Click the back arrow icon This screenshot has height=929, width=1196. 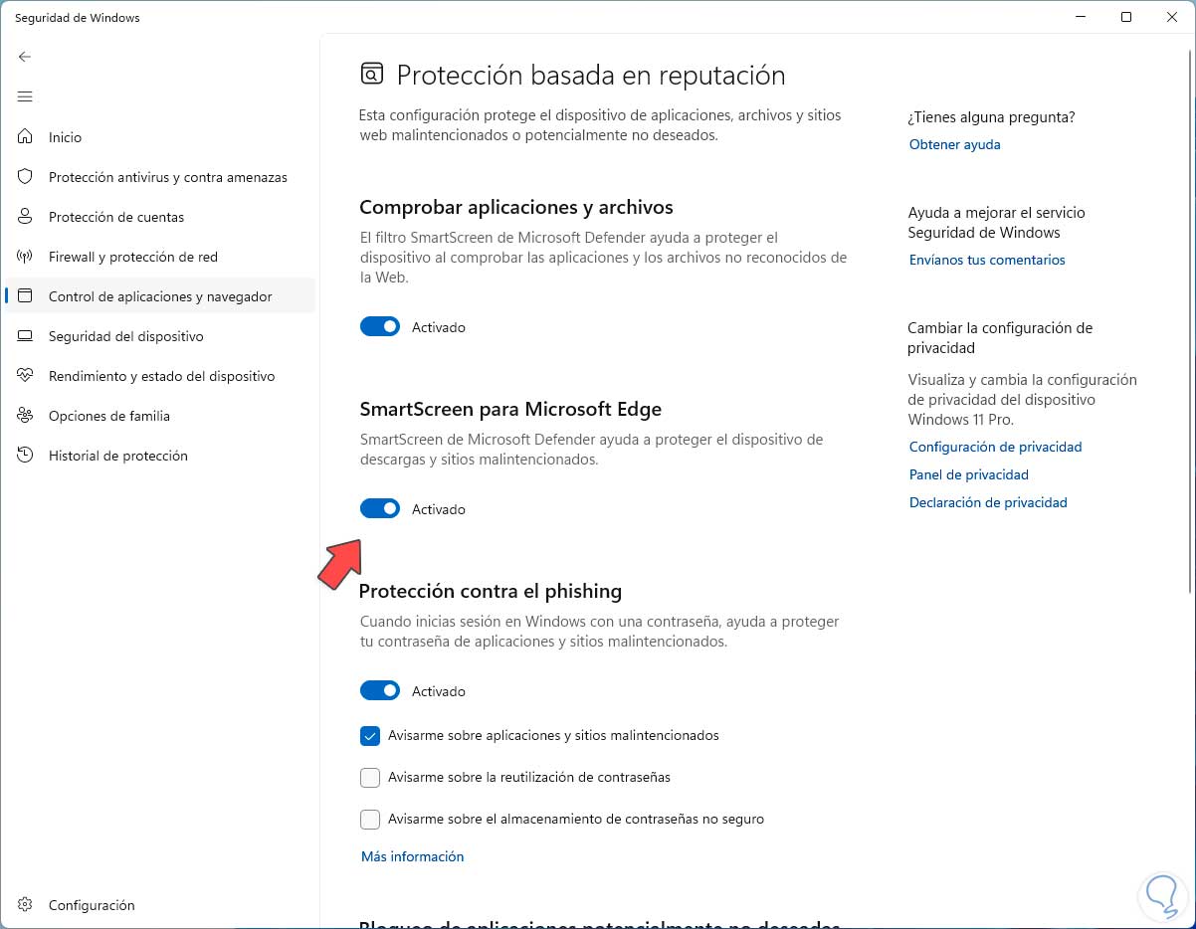[25, 57]
